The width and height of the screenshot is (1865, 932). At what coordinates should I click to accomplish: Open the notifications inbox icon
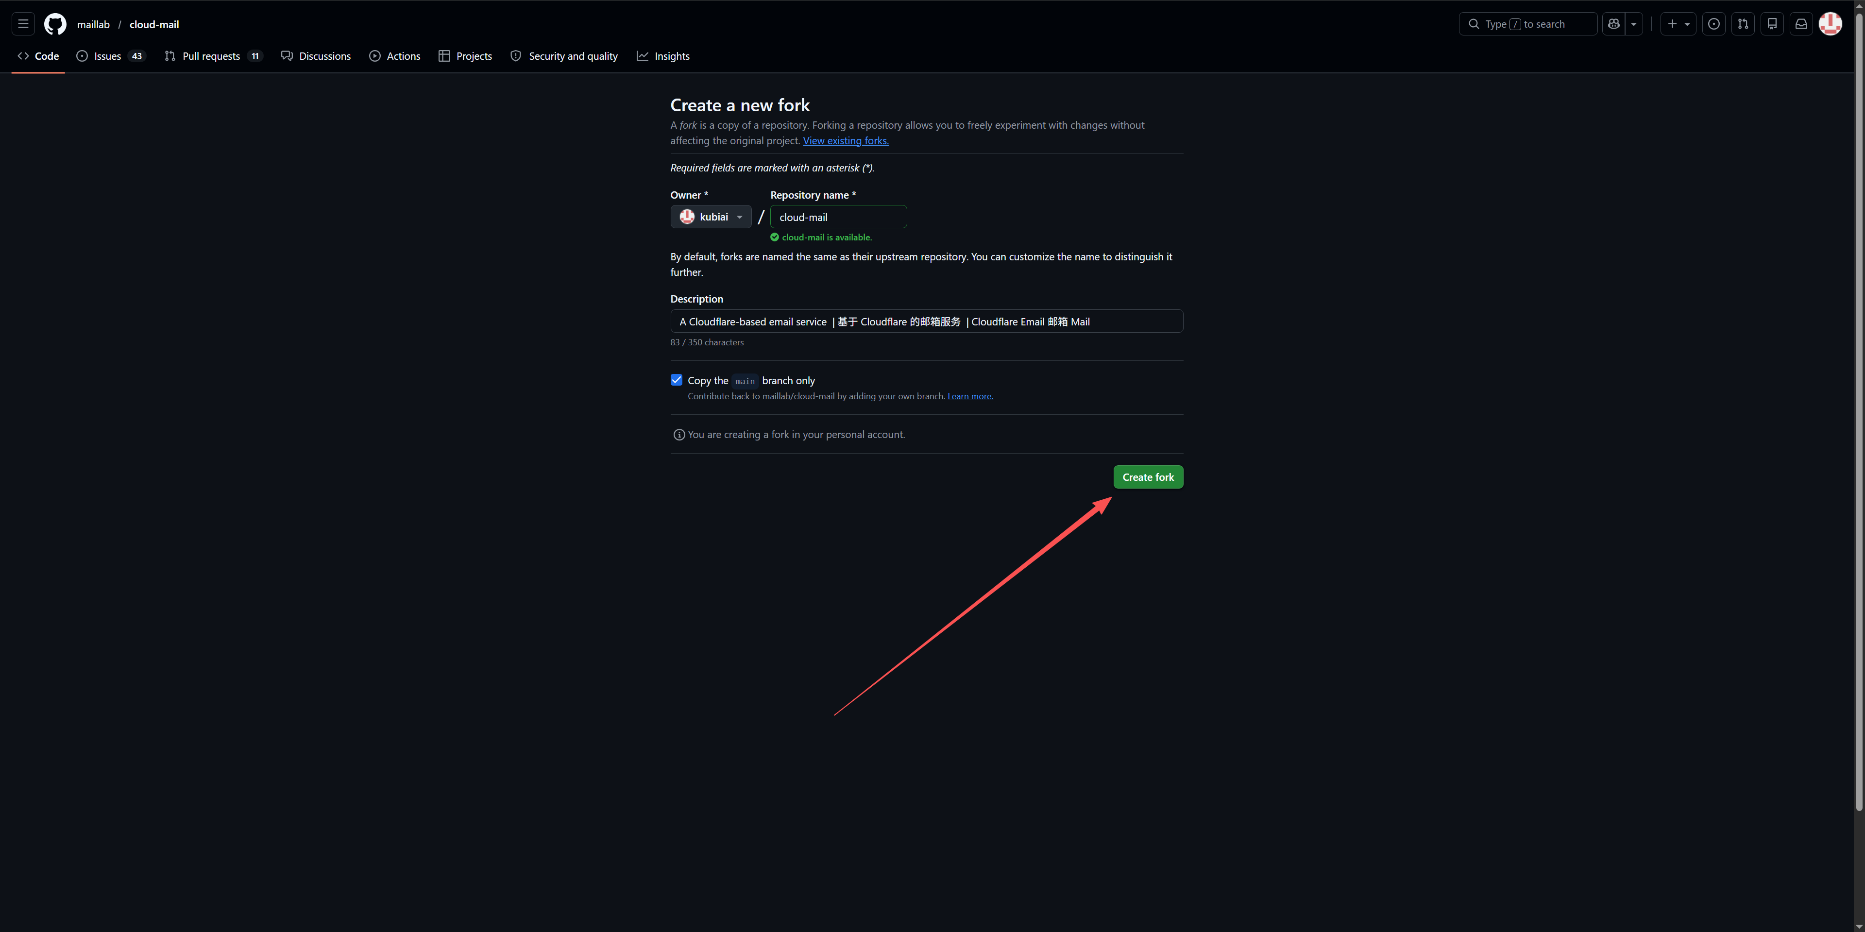pyautogui.click(x=1801, y=24)
